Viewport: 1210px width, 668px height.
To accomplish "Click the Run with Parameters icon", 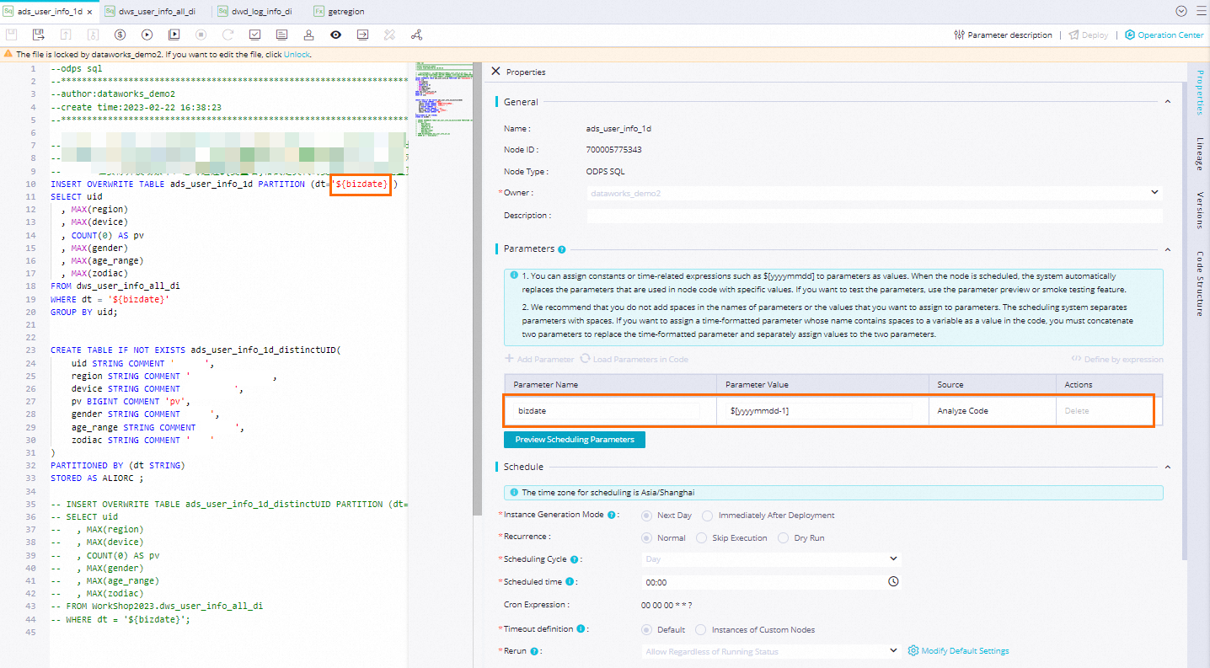I will (x=174, y=35).
